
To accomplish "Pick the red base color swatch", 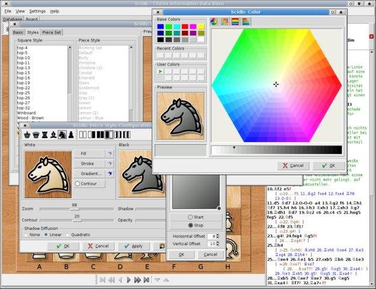I will [185, 26].
